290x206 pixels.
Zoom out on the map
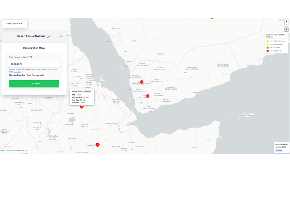[286, 25]
